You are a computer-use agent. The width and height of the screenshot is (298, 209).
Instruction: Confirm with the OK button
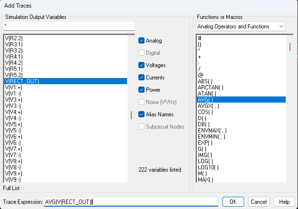tap(233, 202)
